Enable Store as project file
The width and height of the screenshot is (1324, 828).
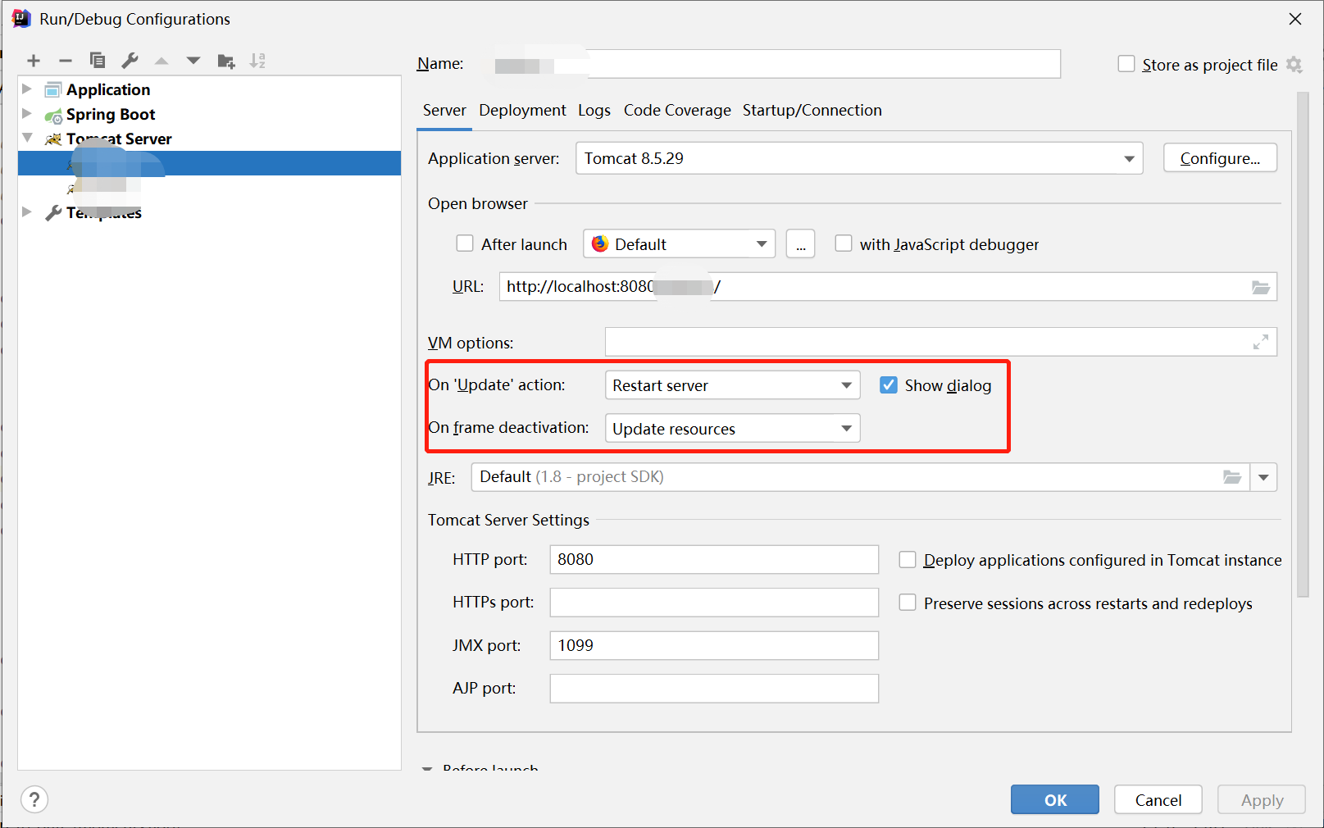(1126, 64)
